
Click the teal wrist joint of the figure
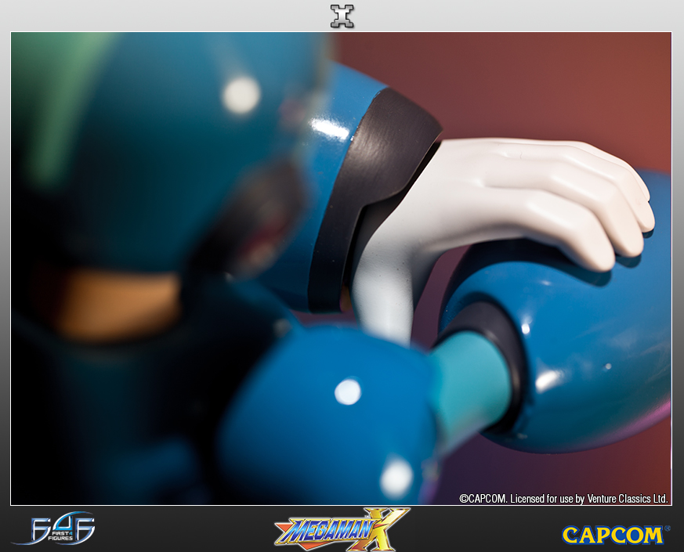(469, 385)
